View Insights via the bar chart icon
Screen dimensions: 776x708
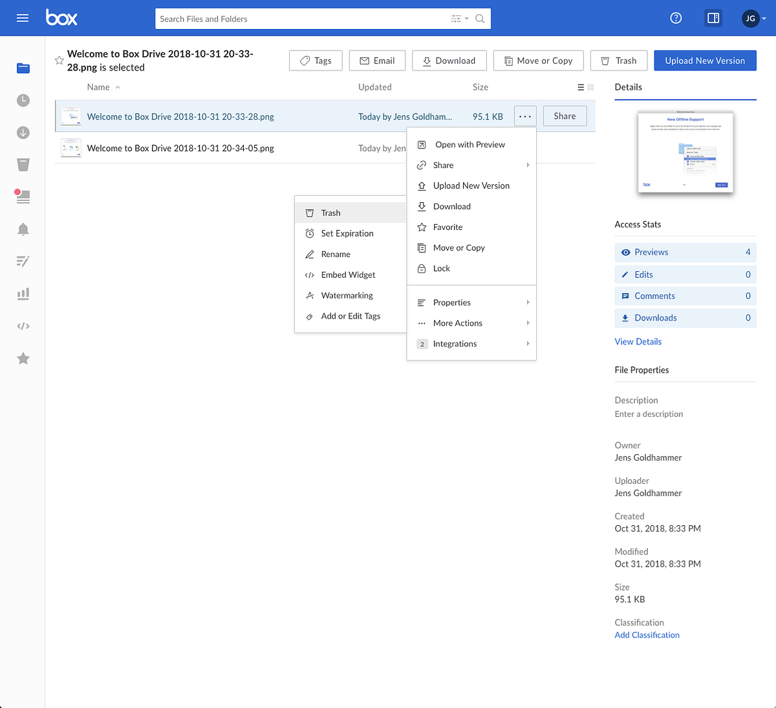(x=23, y=293)
